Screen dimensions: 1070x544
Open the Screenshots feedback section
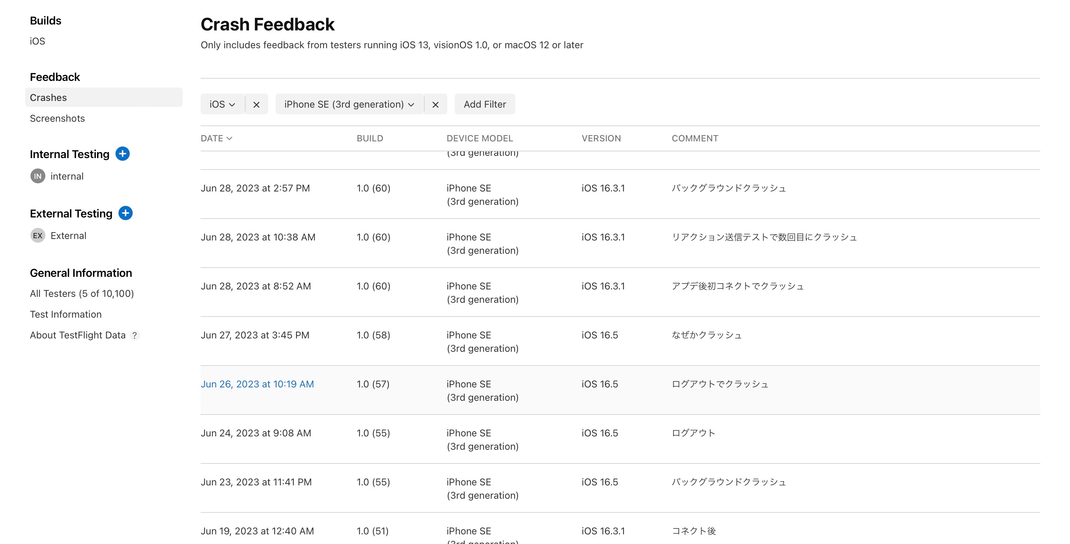[57, 118]
